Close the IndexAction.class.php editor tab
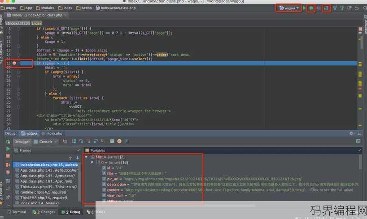 coord(66,15)
